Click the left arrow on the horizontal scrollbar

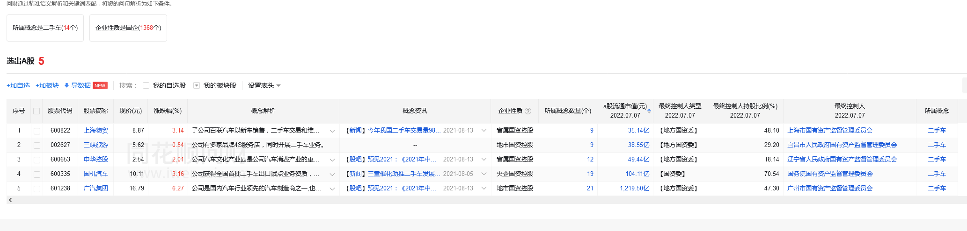coord(10,200)
